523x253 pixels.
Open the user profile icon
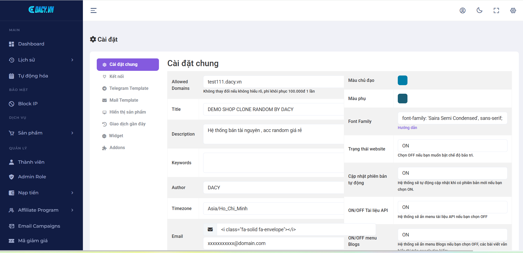pos(462,10)
